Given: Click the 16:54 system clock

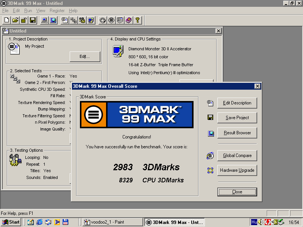Looking at the screenshot, I should 294,222.
